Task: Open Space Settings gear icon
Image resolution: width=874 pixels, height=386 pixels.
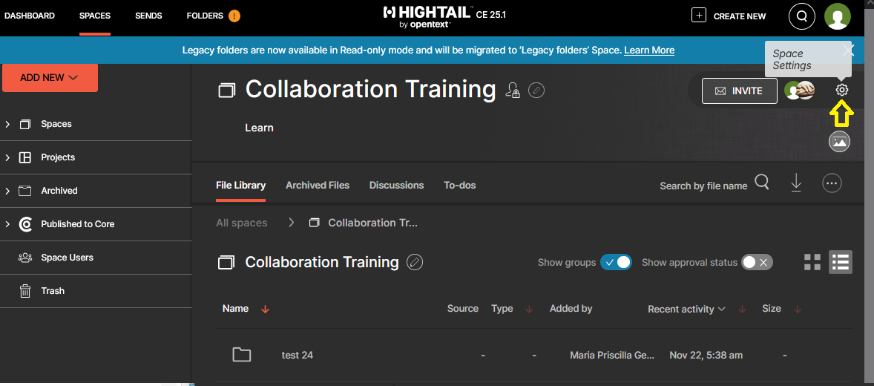Action: (x=841, y=90)
